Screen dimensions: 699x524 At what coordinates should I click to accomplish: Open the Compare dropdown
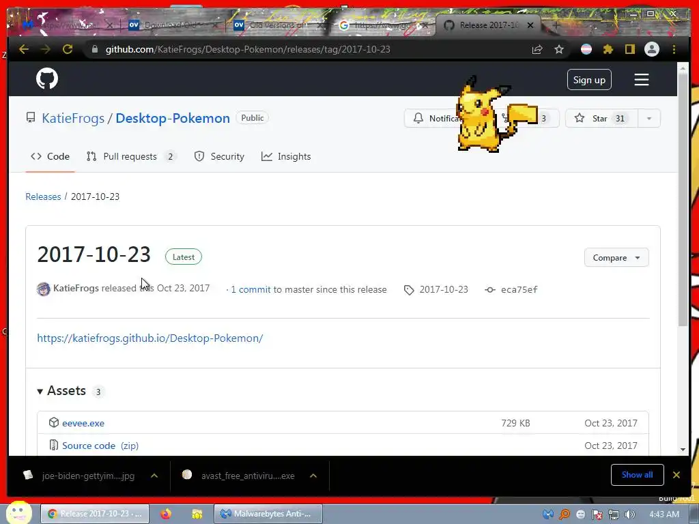click(x=616, y=257)
